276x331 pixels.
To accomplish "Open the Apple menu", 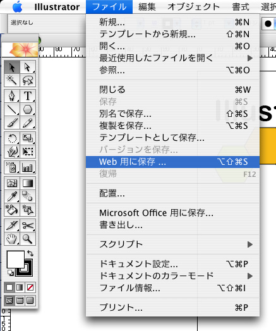I will point(18,7).
